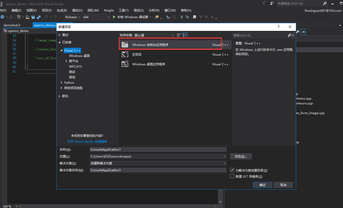Click the 浏览(B)... button
Image resolution: width=343 pixels, height=208 pixels.
pyautogui.click(x=241, y=156)
